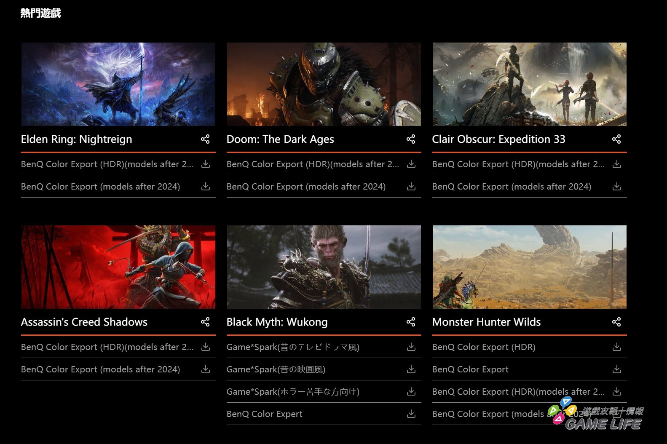Screen dimensions: 667x444
Task: Share the Elden Ring: Nightreign card
Action: pyautogui.click(x=205, y=139)
